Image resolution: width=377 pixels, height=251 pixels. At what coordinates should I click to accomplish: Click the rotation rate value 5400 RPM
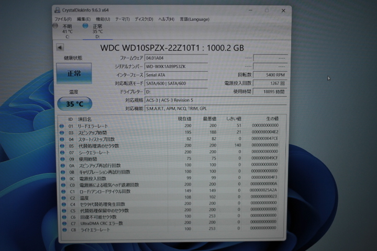point(270,75)
